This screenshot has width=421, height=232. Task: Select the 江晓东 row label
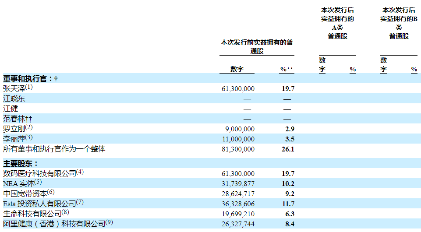click(x=14, y=99)
